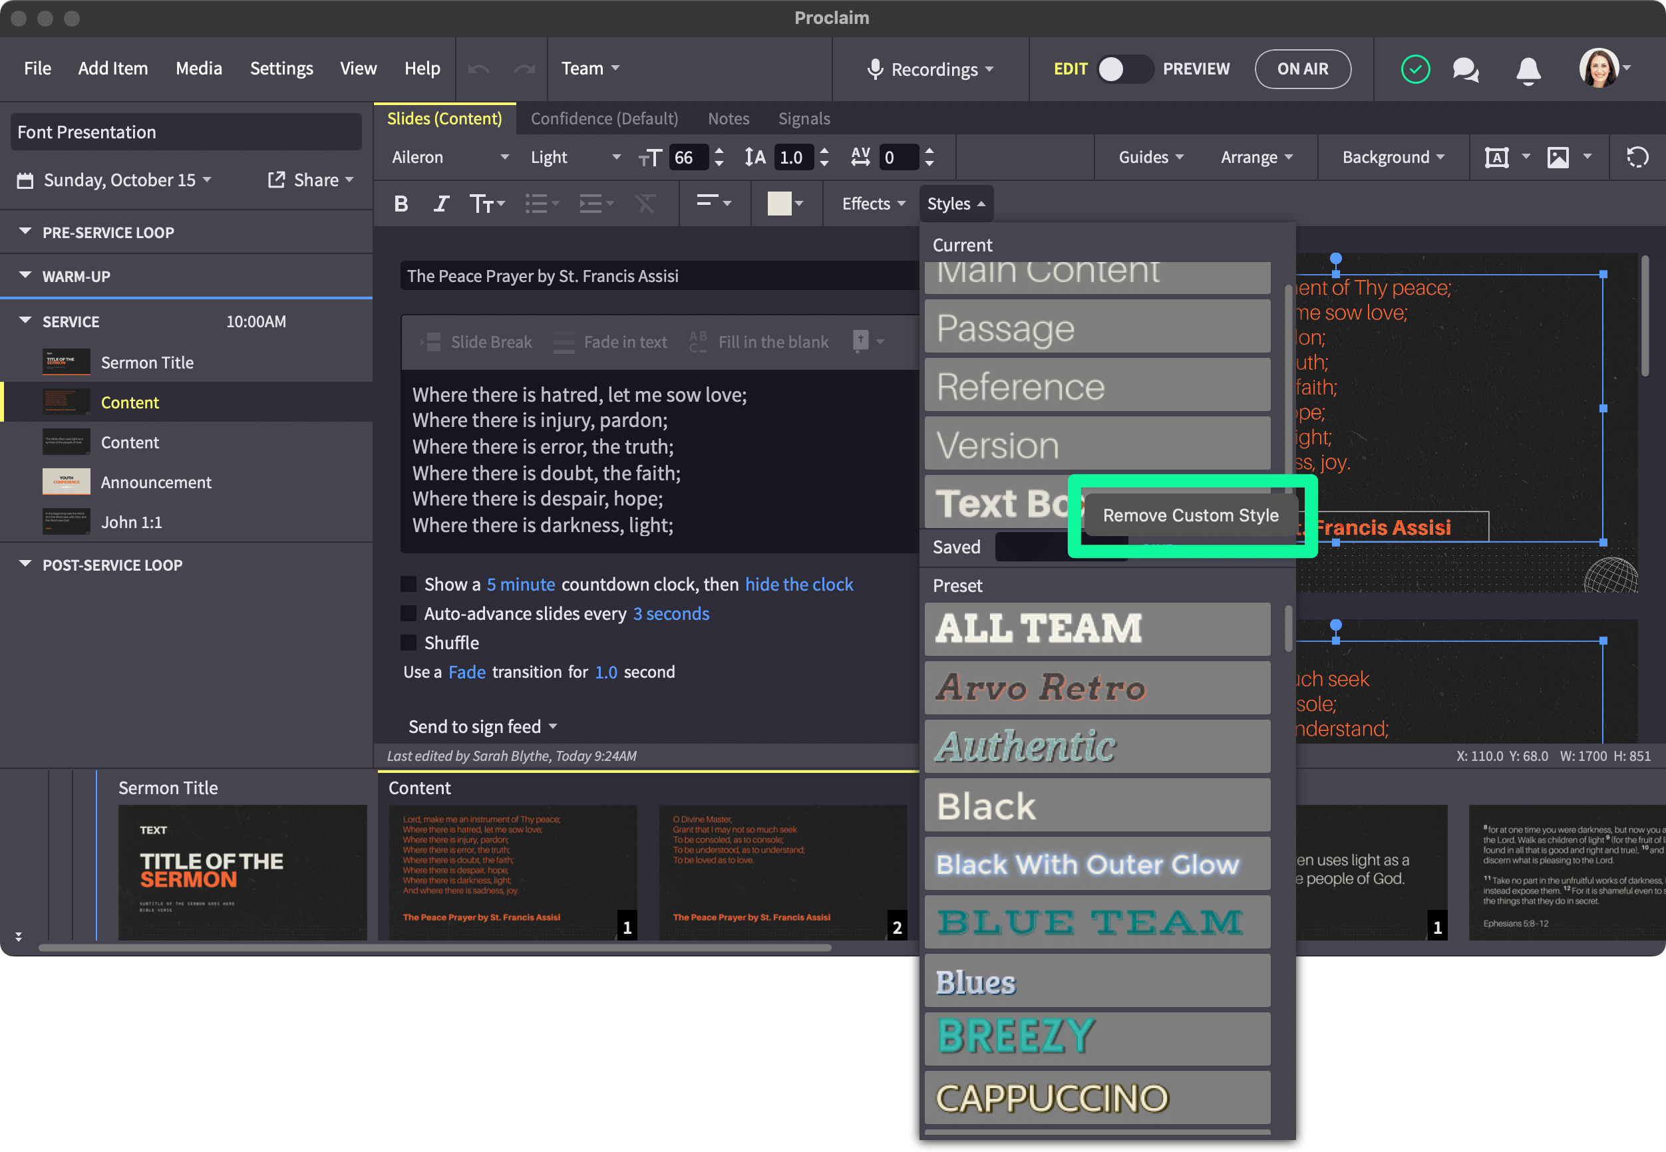1666x1152 pixels.
Task: Click the redo arrow icon
Action: click(x=524, y=69)
